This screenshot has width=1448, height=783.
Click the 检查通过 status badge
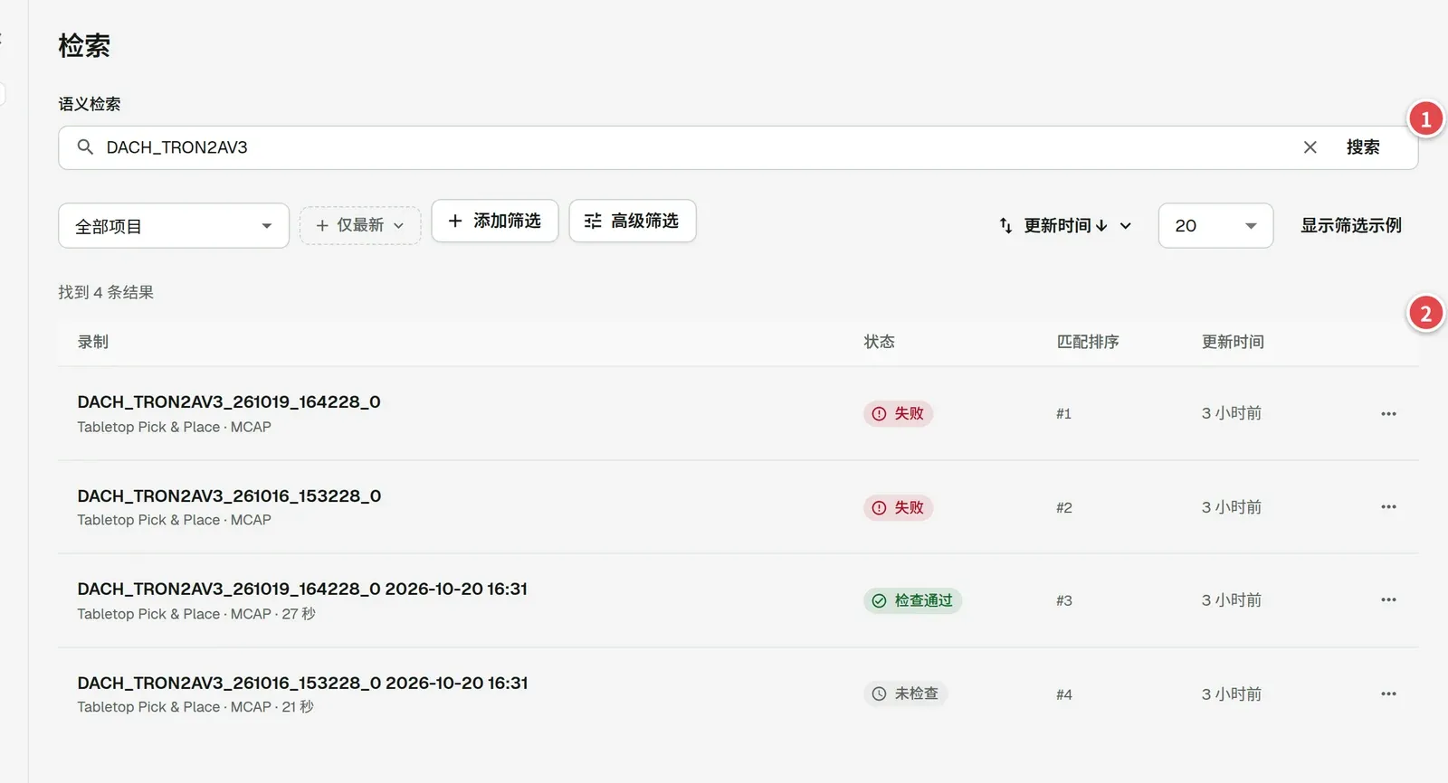click(912, 600)
